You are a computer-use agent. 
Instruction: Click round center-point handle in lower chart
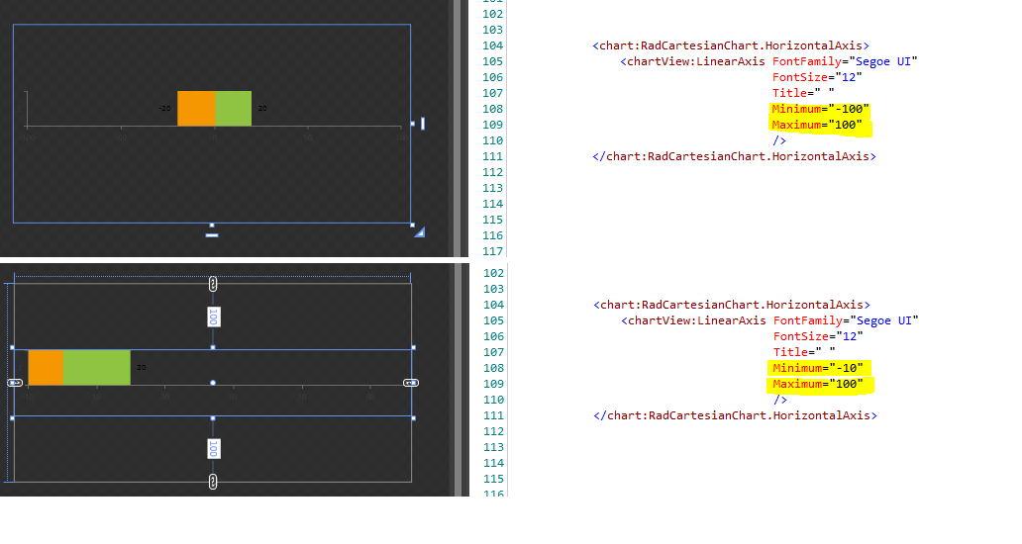pyautogui.click(x=213, y=383)
